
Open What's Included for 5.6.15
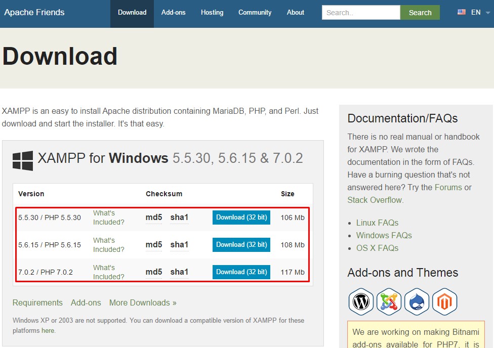pos(109,245)
